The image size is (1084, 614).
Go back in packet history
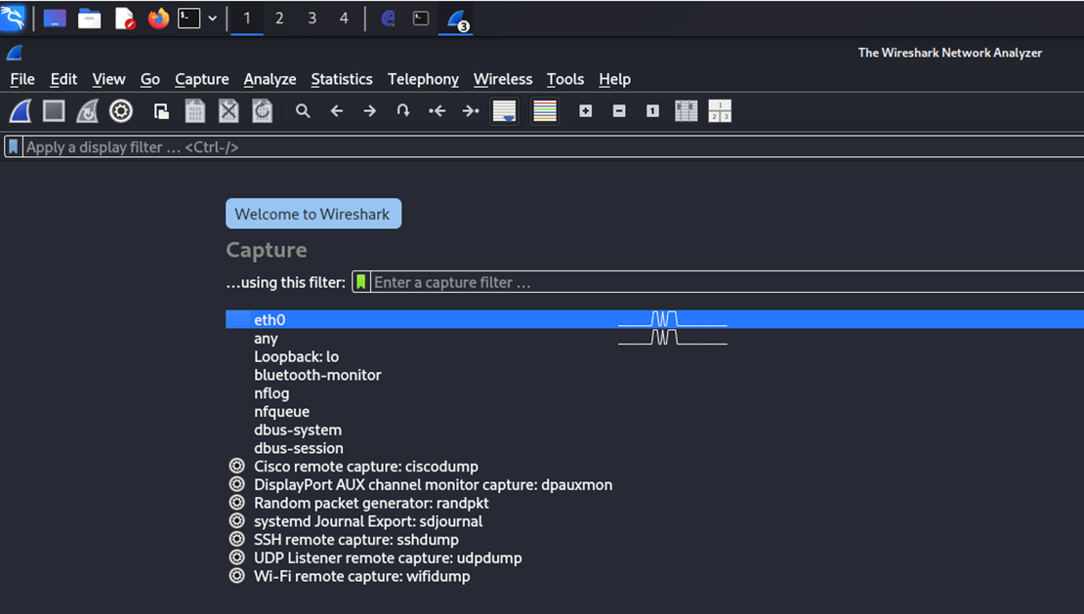(337, 111)
